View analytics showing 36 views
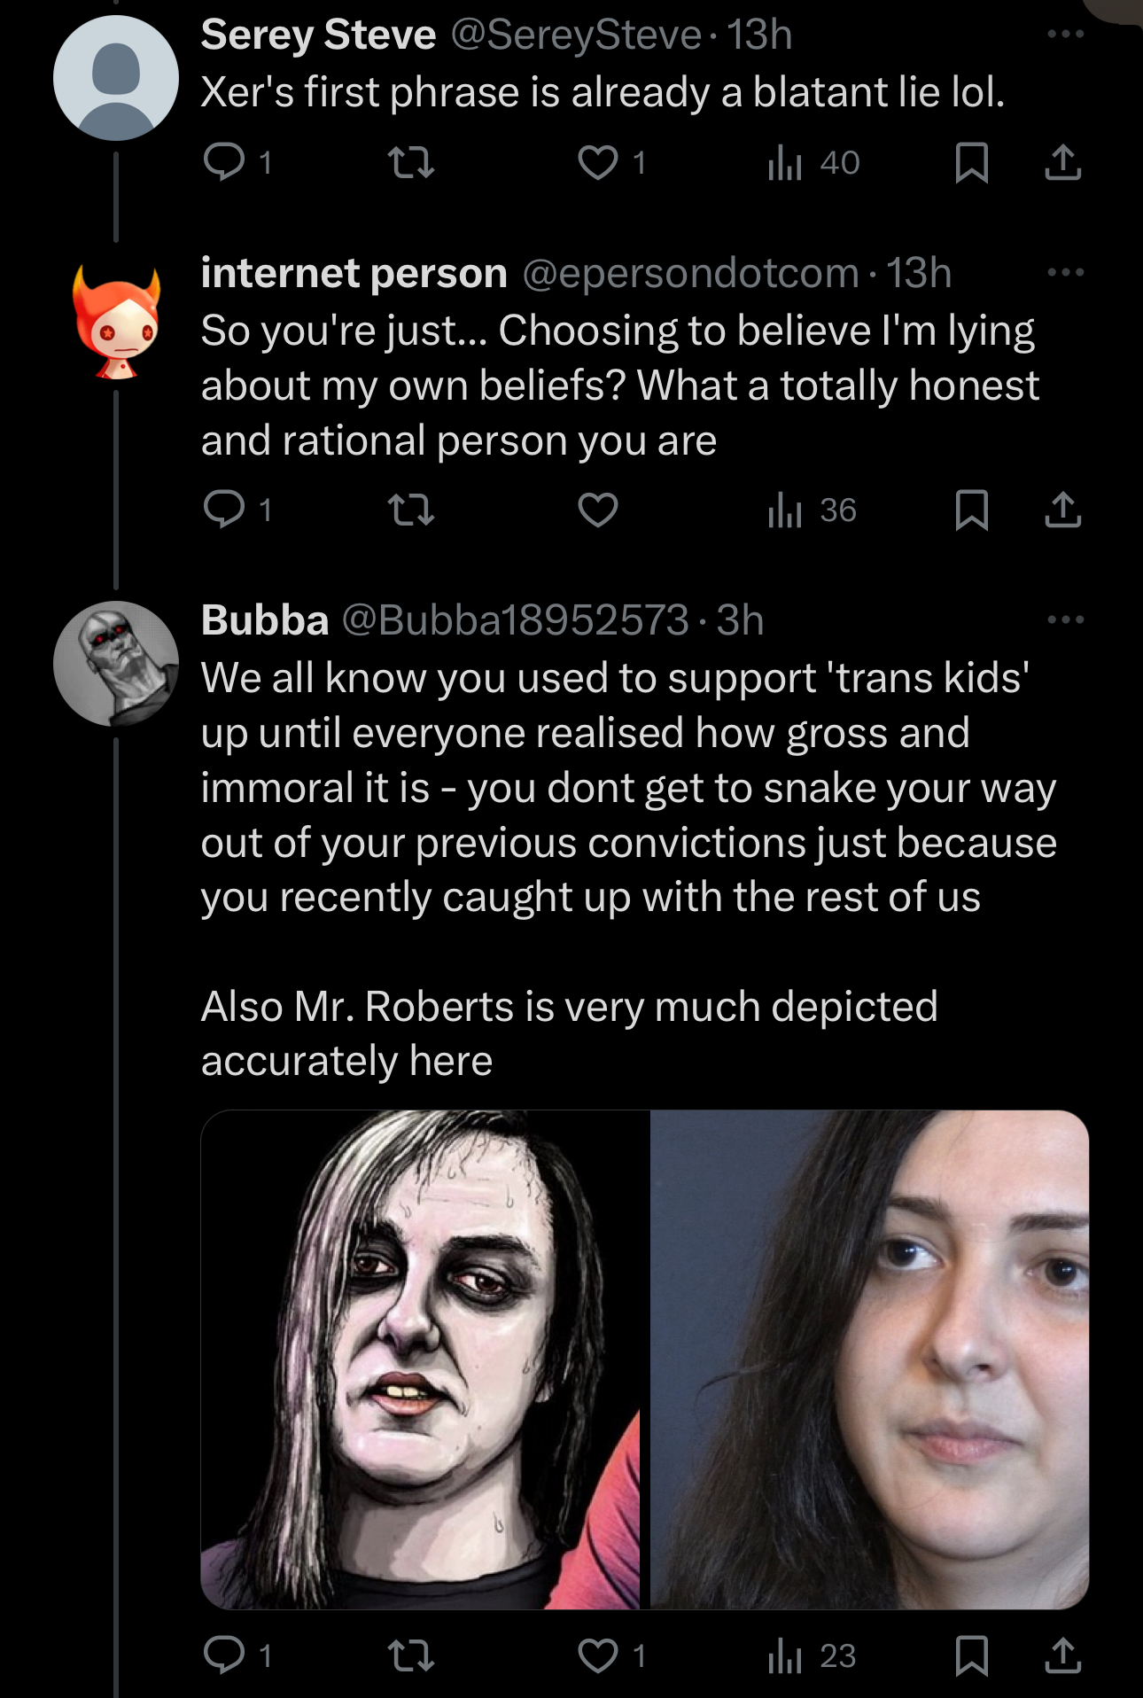 click(x=812, y=510)
